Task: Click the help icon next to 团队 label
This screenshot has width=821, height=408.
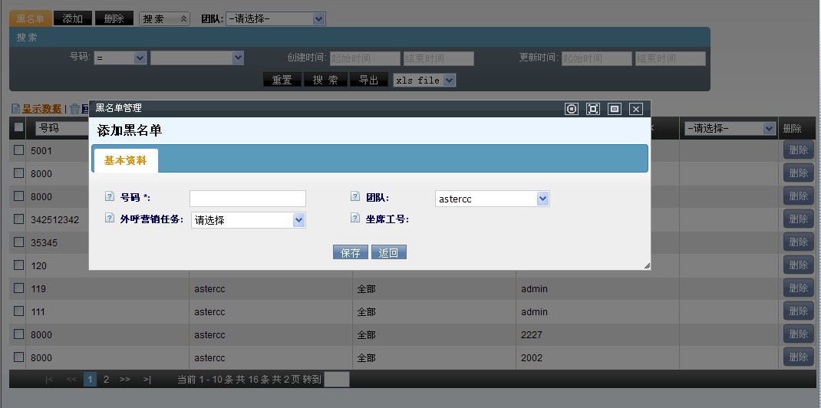Action: pos(354,197)
